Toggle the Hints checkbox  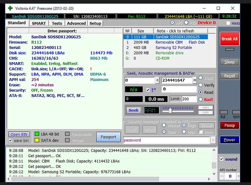228,23
